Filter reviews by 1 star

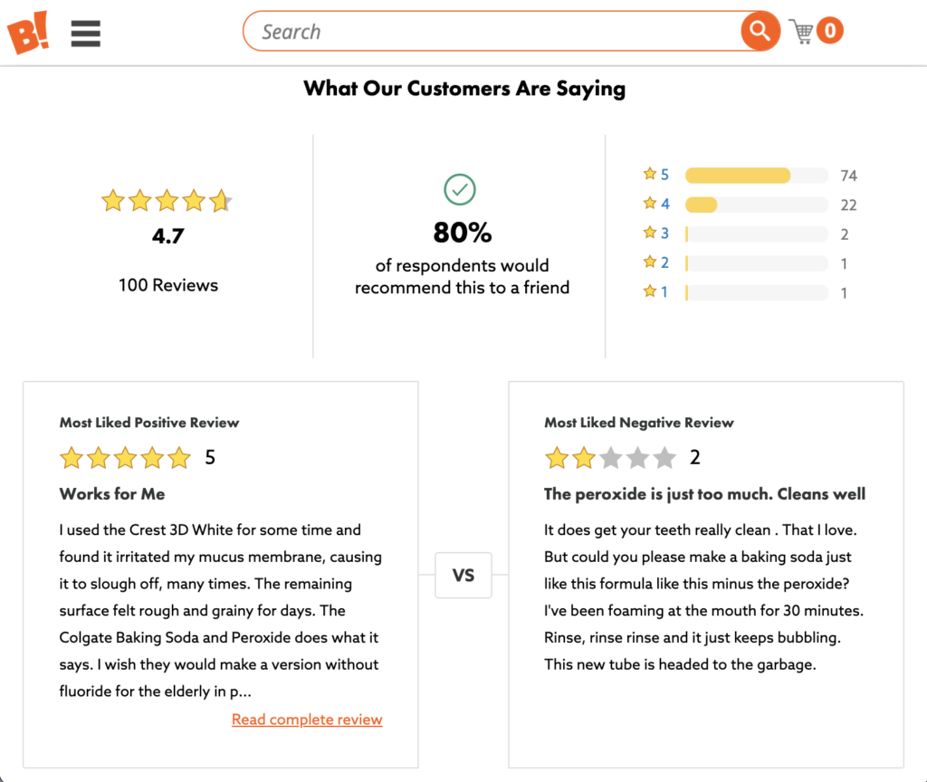point(656,291)
